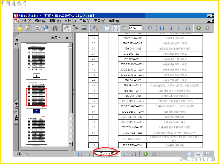Click the Fit Page icon
The height and width of the screenshot is (164, 219).
click(107, 28)
